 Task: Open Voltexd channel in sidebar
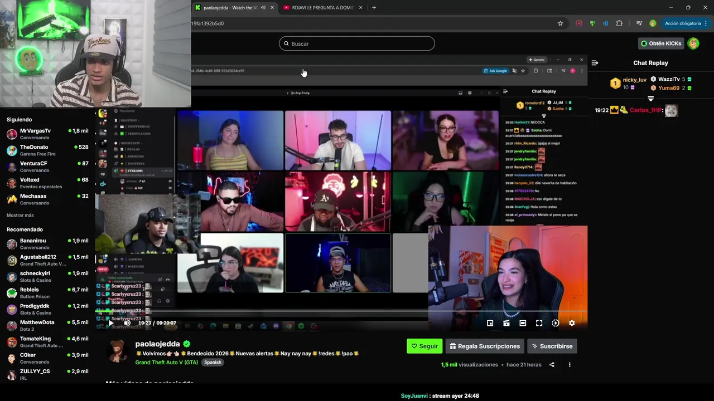(x=47, y=183)
